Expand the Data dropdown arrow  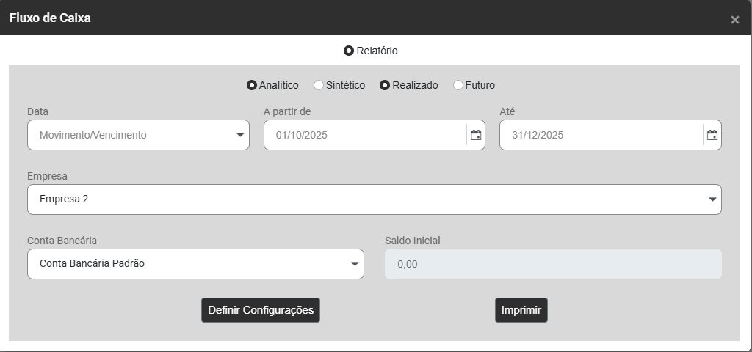pos(240,135)
